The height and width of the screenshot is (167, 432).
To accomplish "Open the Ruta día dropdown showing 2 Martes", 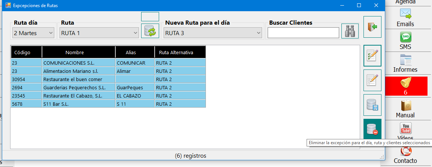I will [x=33, y=33].
